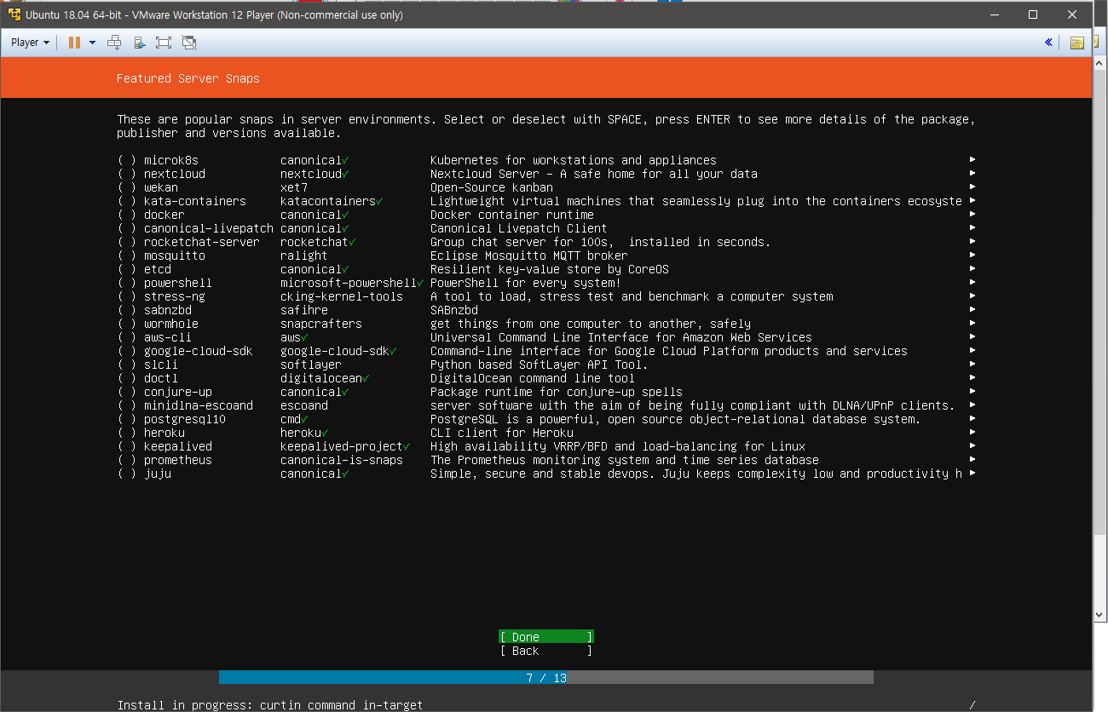Expand details arrow for conjure-up row
This screenshot has width=1108, height=712.
[972, 392]
